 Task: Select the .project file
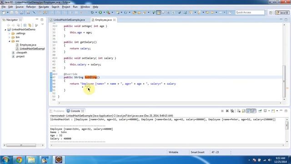[20, 56]
